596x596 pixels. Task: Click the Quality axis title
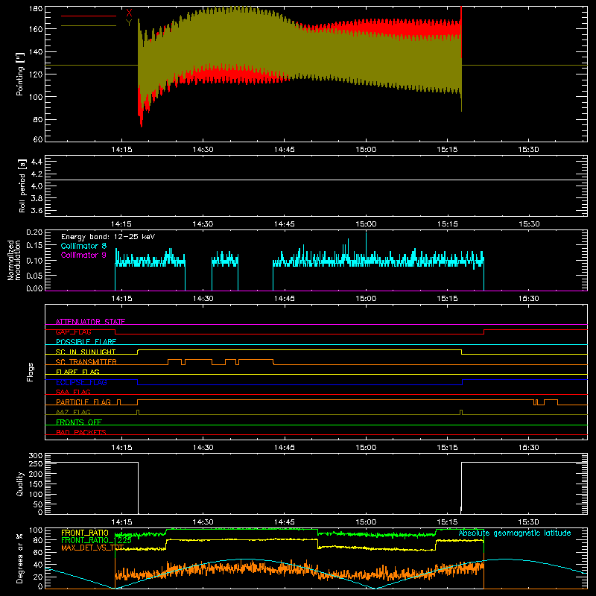[20, 484]
